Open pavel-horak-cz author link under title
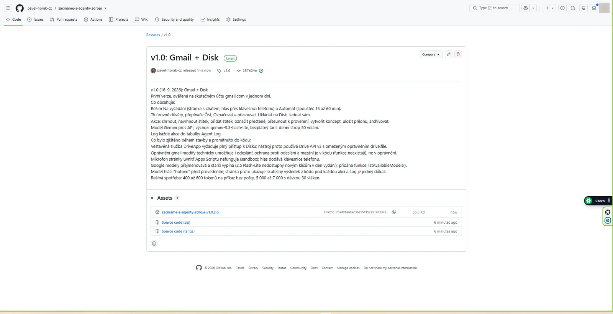Viewport: 613px width, 314px height. [x=169, y=70]
